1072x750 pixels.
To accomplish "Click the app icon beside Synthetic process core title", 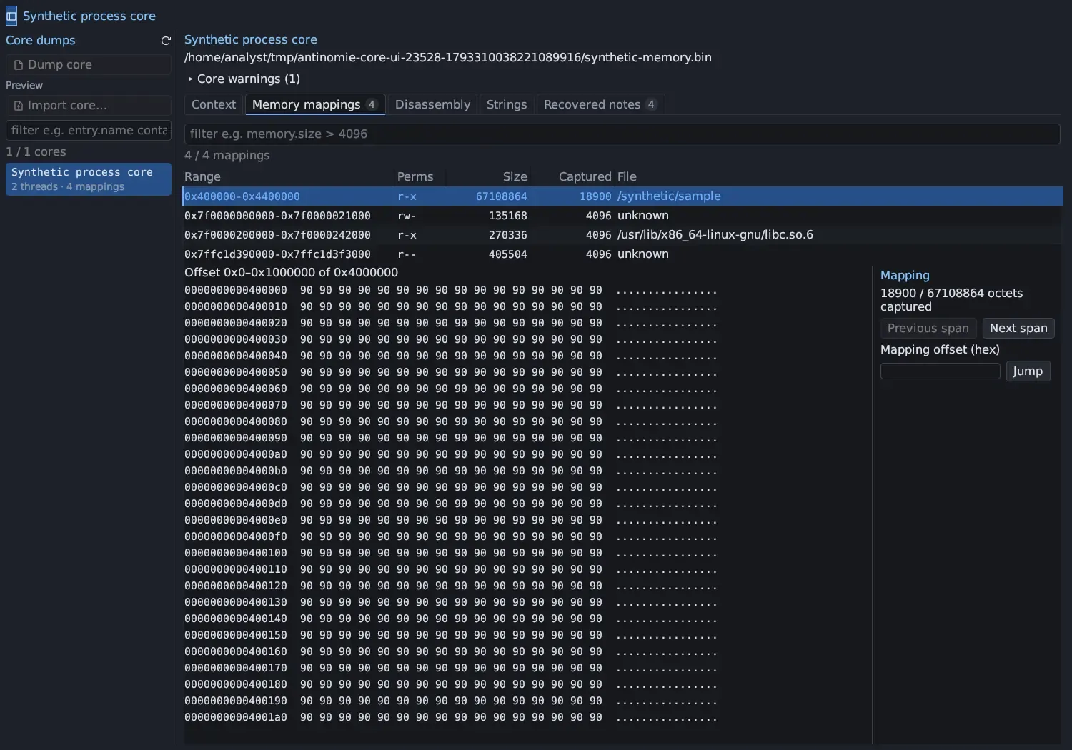I will pyautogui.click(x=11, y=16).
